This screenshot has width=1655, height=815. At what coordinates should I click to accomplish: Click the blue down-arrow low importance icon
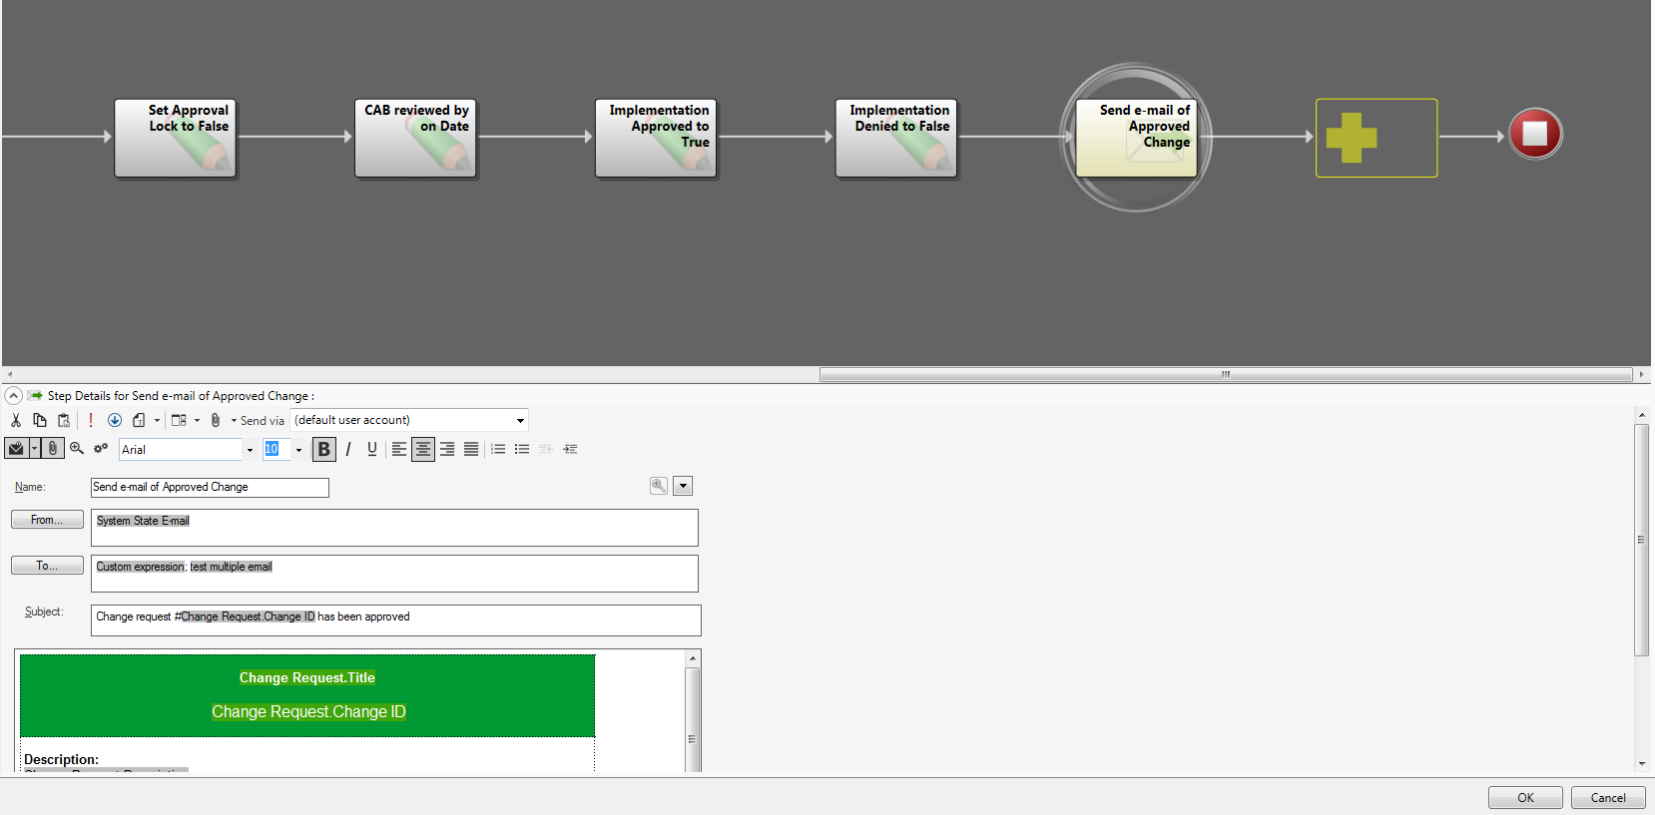115,420
